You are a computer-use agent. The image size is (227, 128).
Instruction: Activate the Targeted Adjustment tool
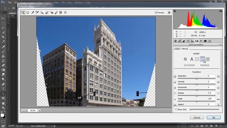click(42, 13)
